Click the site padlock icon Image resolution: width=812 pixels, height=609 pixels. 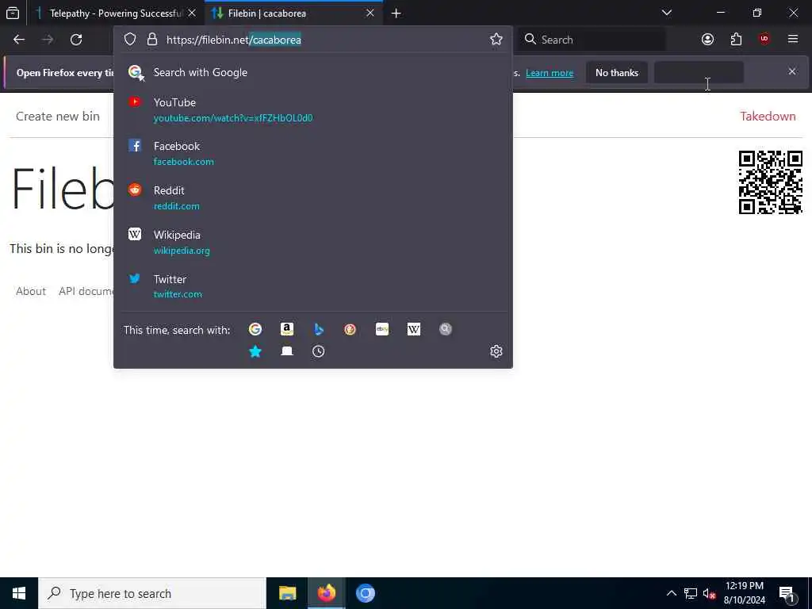point(151,40)
